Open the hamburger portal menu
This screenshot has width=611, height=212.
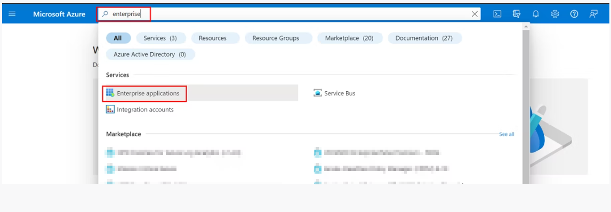coord(12,14)
